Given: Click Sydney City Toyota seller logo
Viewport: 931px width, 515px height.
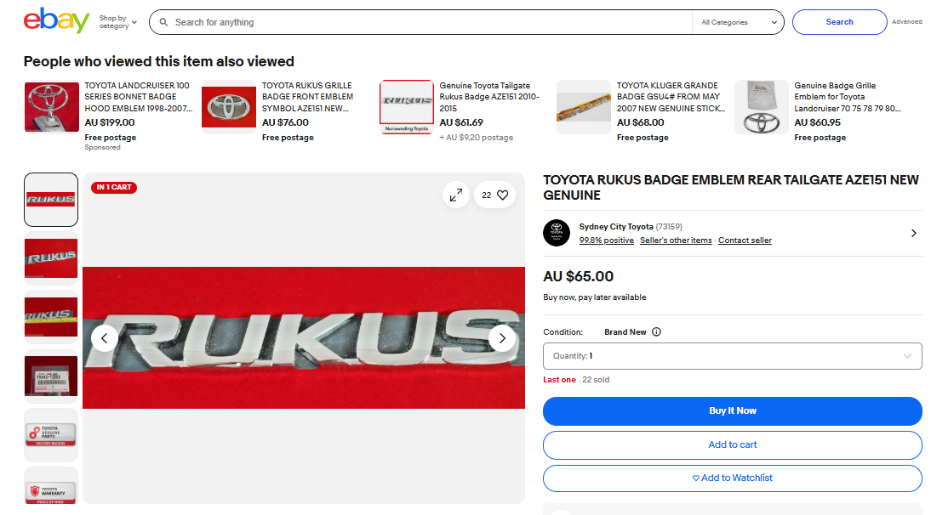Looking at the screenshot, I should coord(557,233).
